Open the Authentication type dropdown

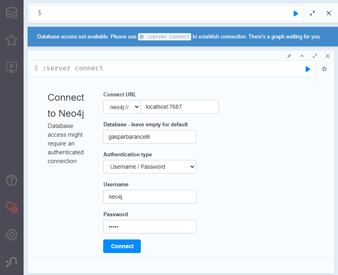tap(150, 167)
